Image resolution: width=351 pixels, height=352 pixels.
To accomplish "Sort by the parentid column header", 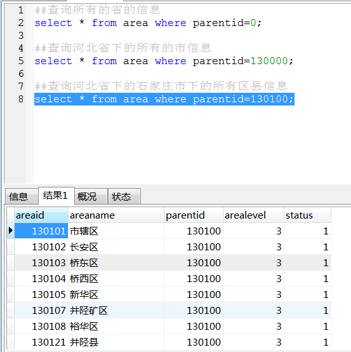I will click(194, 215).
